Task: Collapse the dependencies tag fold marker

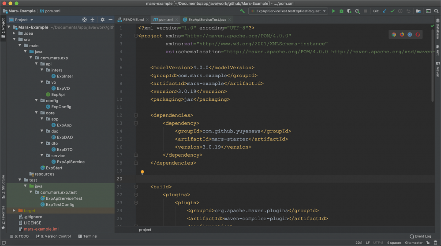Action: click(136, 115)
